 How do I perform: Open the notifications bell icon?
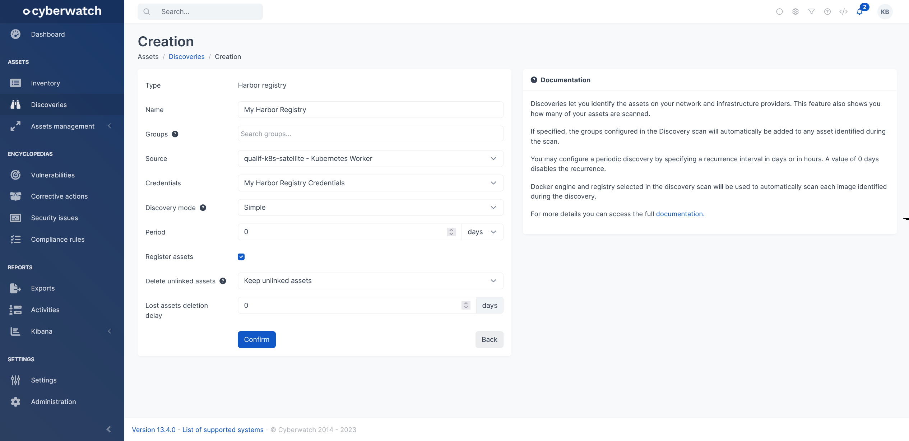click(x=859, y=11)
